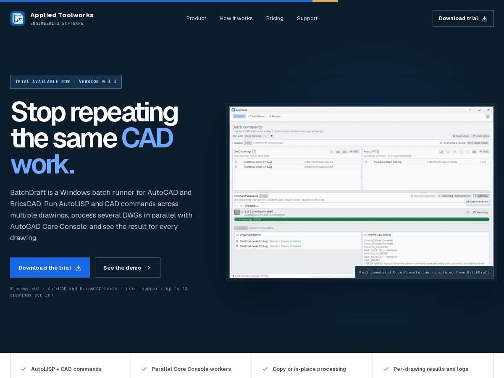This screenshot has height=378, width=504.
Task: Click the BatchDraft title bar app icon
Action: pyautogui.click(x=233, y=110)
